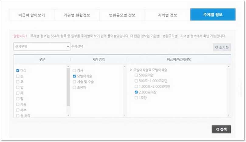Click the 구분 list scrollbar thumb
The image size is (246, 142).
(68, 87)
